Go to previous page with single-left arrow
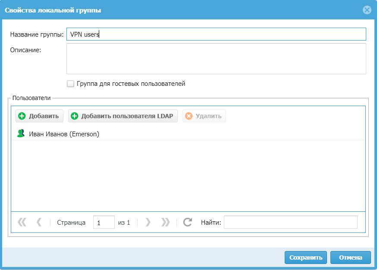Screen dimensions: 377x270 39,222
